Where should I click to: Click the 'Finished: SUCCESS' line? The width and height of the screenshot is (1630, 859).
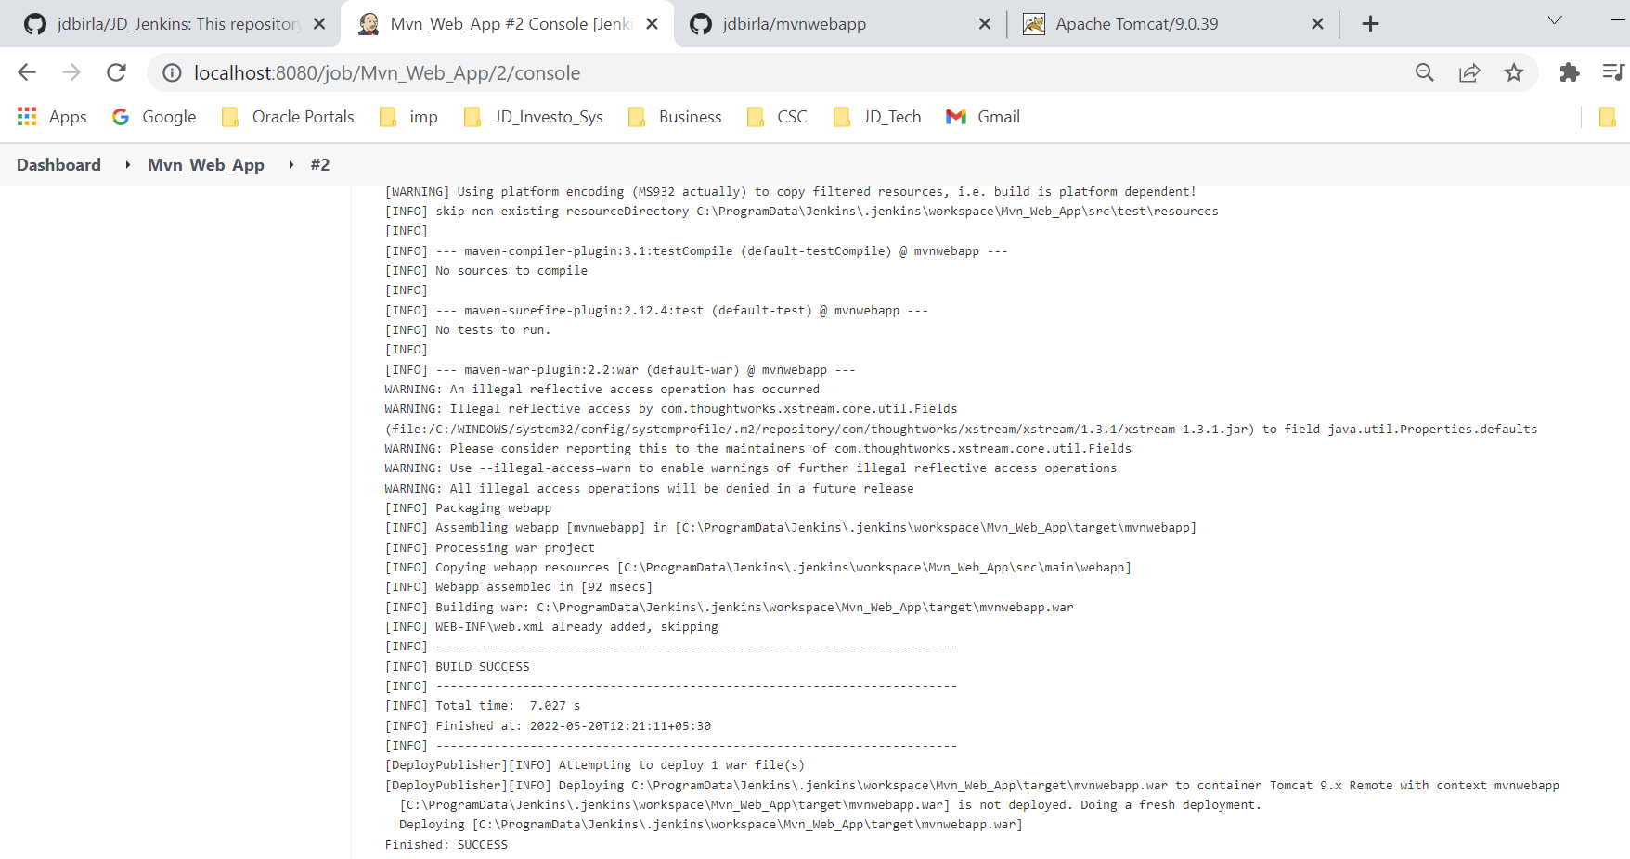coord(446,845)
